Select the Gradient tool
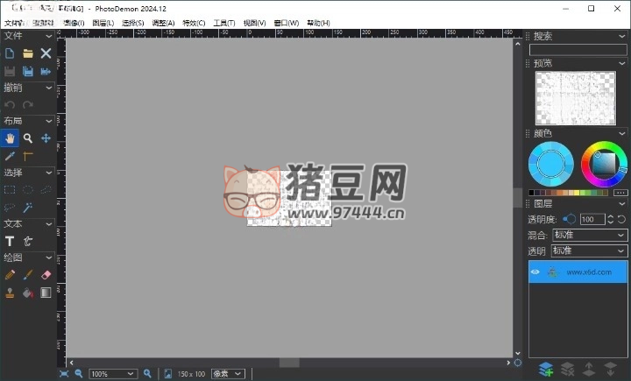This screenshot has height=381, width=631. [46, 293]
